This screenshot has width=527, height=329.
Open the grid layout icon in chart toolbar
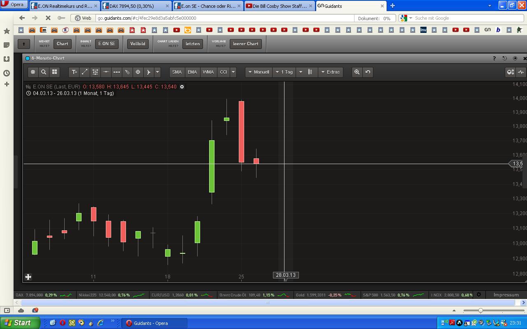click(54, 72)
